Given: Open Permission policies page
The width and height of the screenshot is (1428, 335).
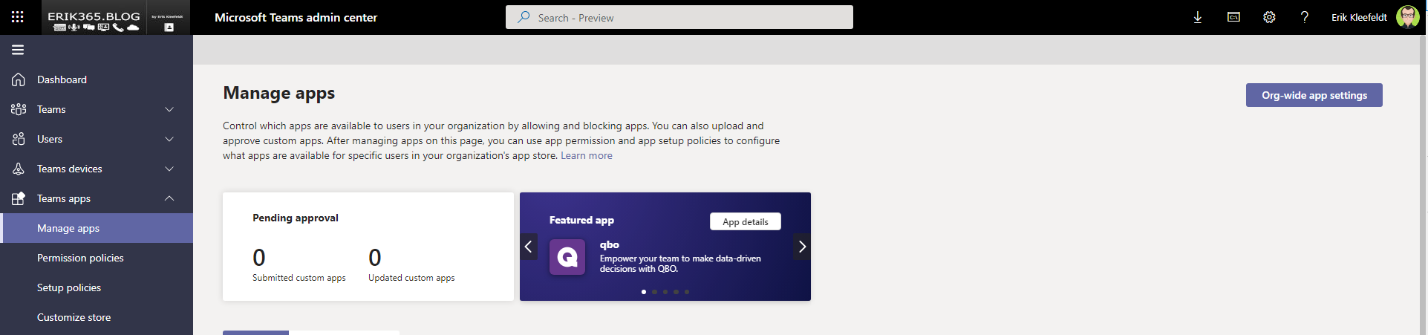Looking at the screenshot, I should [x=80, y=258].
